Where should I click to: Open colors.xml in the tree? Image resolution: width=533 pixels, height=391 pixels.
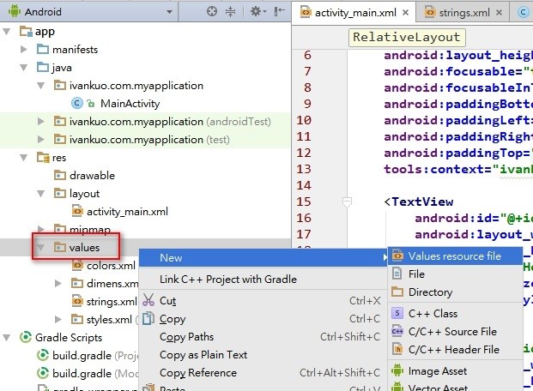111,266
